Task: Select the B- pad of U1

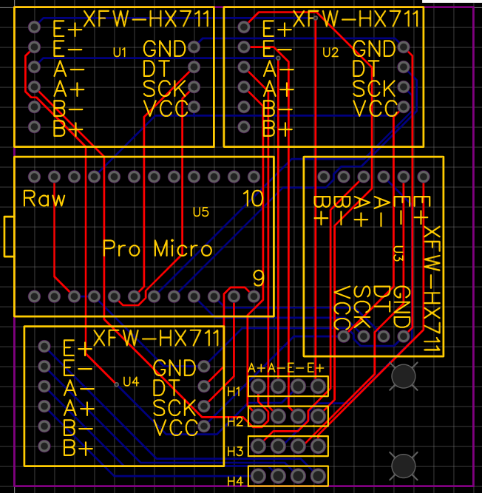Action: click(34, 107)
